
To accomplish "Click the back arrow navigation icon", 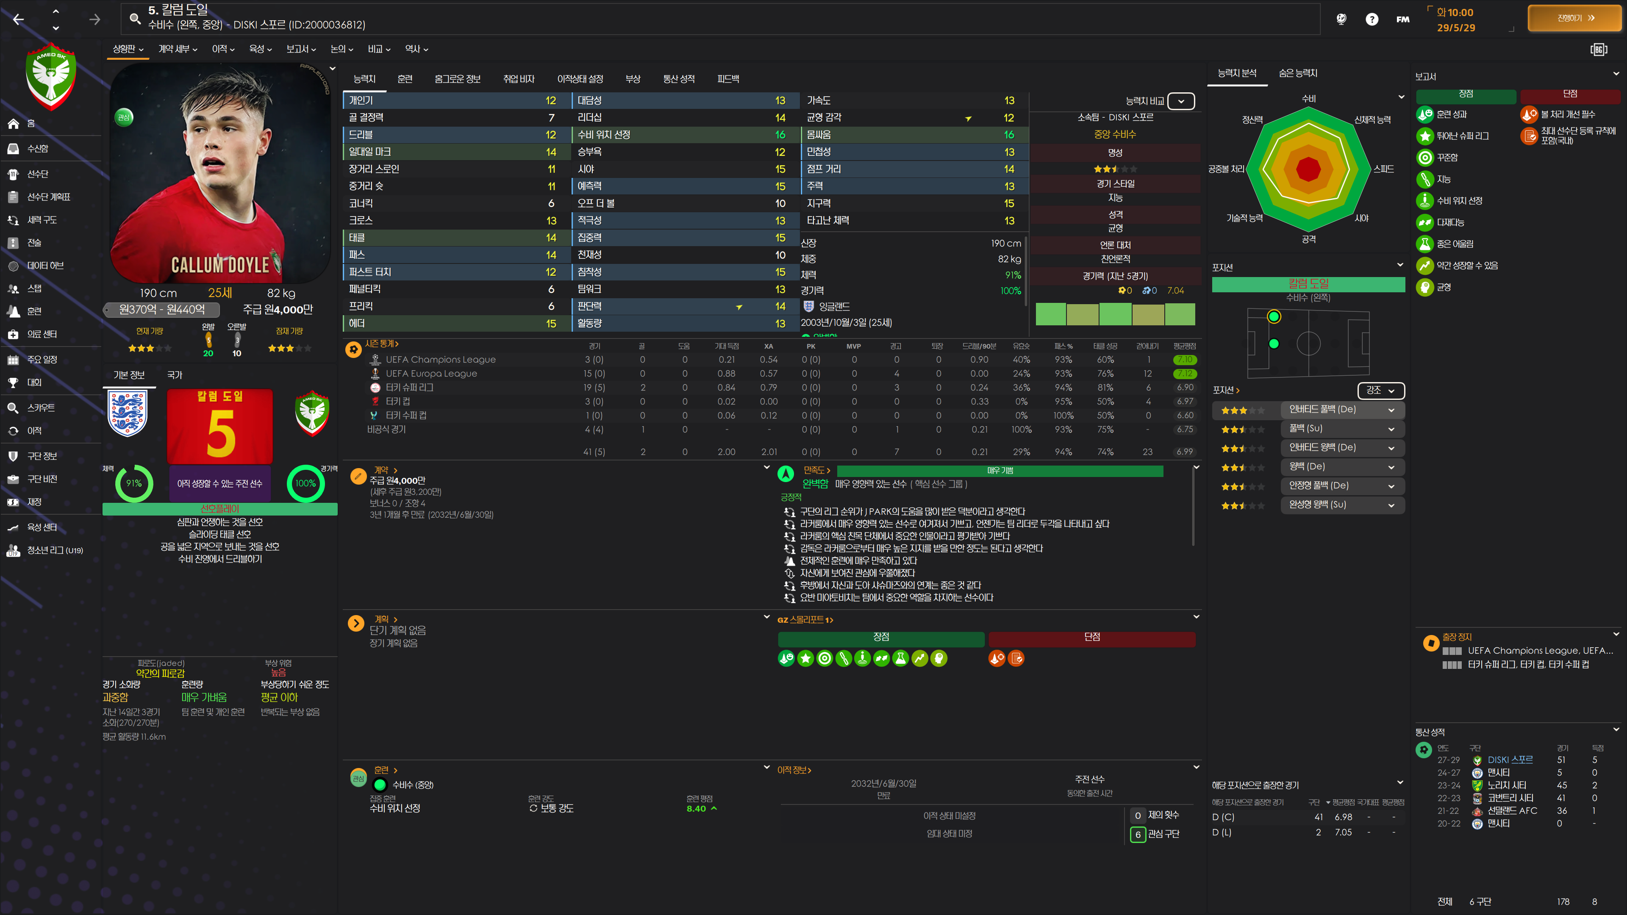I will click(x=18, y=19).
